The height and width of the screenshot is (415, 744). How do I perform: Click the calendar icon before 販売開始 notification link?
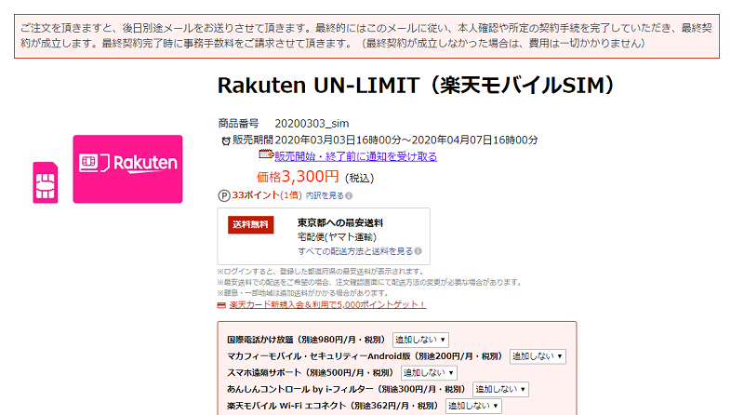coord(266,154)
